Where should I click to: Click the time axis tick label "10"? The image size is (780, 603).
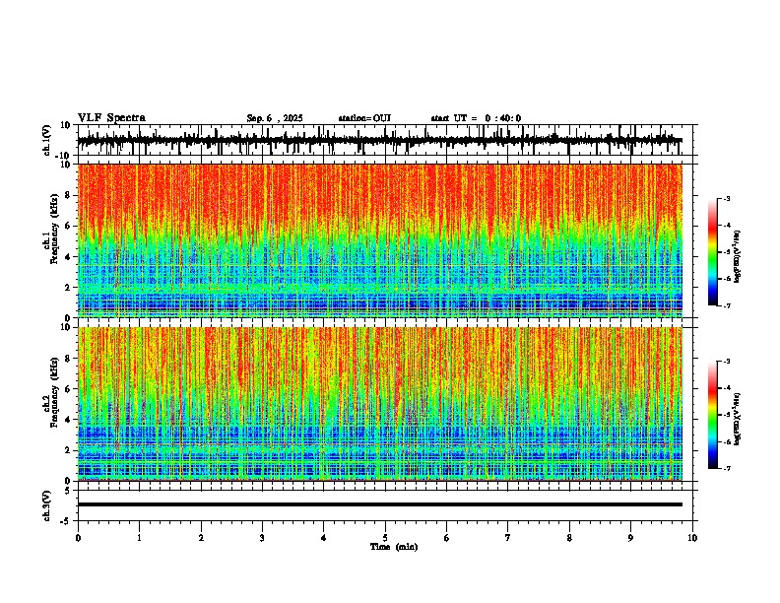pos(692,538)
